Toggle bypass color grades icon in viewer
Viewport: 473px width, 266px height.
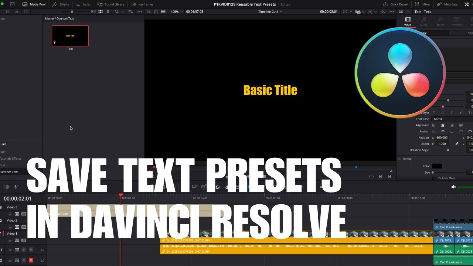coord(383,11)
